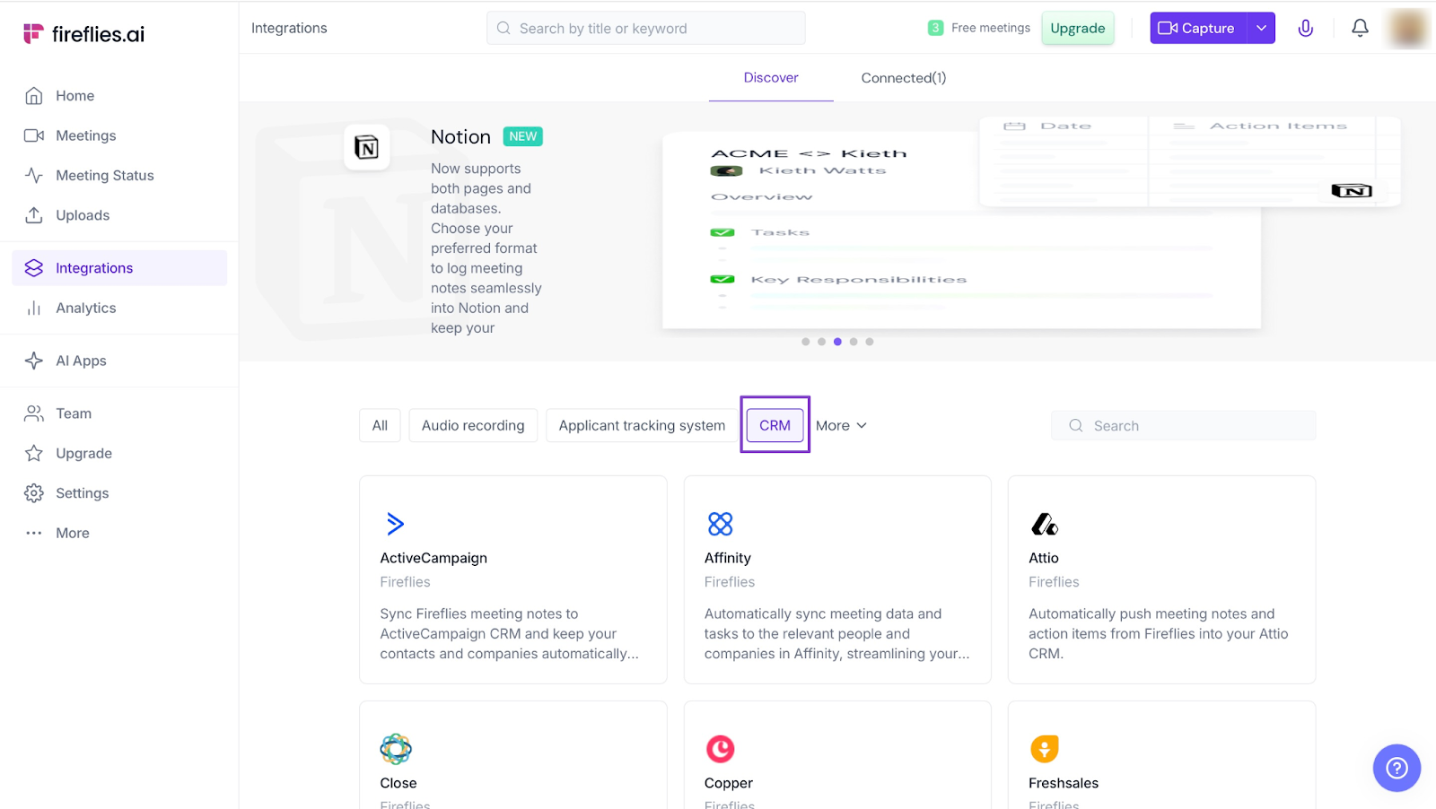Image resolution: width=1436 pixels, height=809 pixels.
Task: Open the Copper integration icon
Action: [x=720, y=749]
